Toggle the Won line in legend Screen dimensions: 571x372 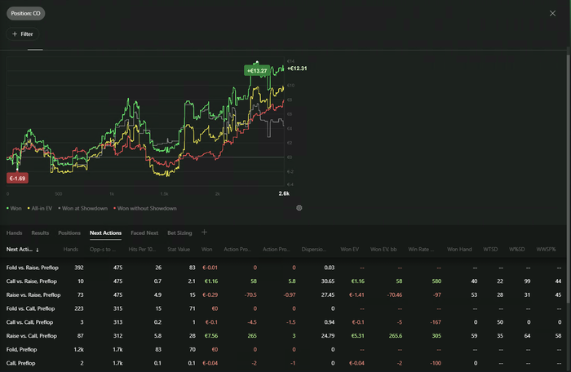[x=14, y=208]
